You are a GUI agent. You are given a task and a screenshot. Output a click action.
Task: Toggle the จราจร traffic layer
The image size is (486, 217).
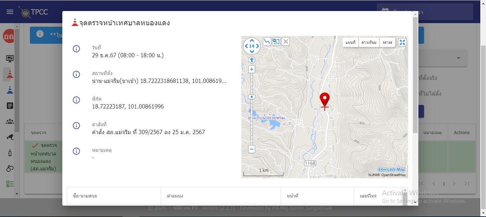(x=387, y=42)
